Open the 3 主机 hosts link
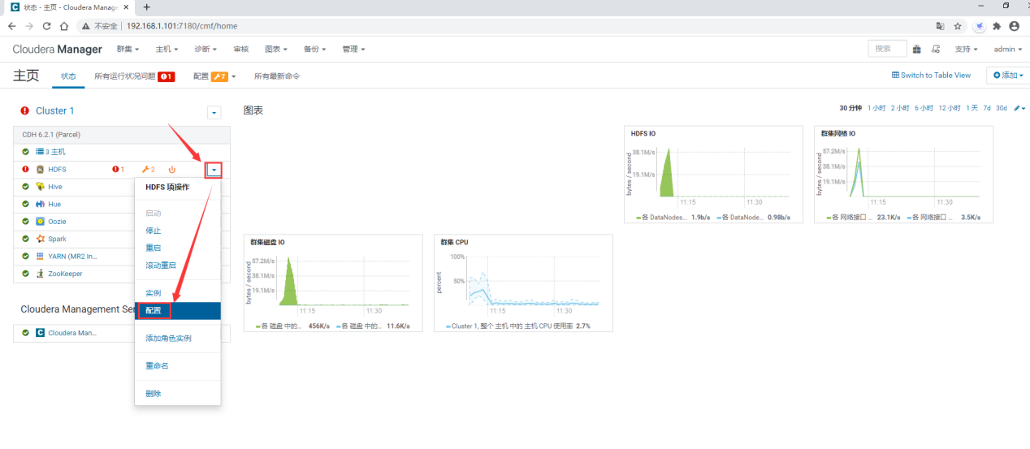The height and width of the screenshot is (449, 1030). (x=56, y=152)
